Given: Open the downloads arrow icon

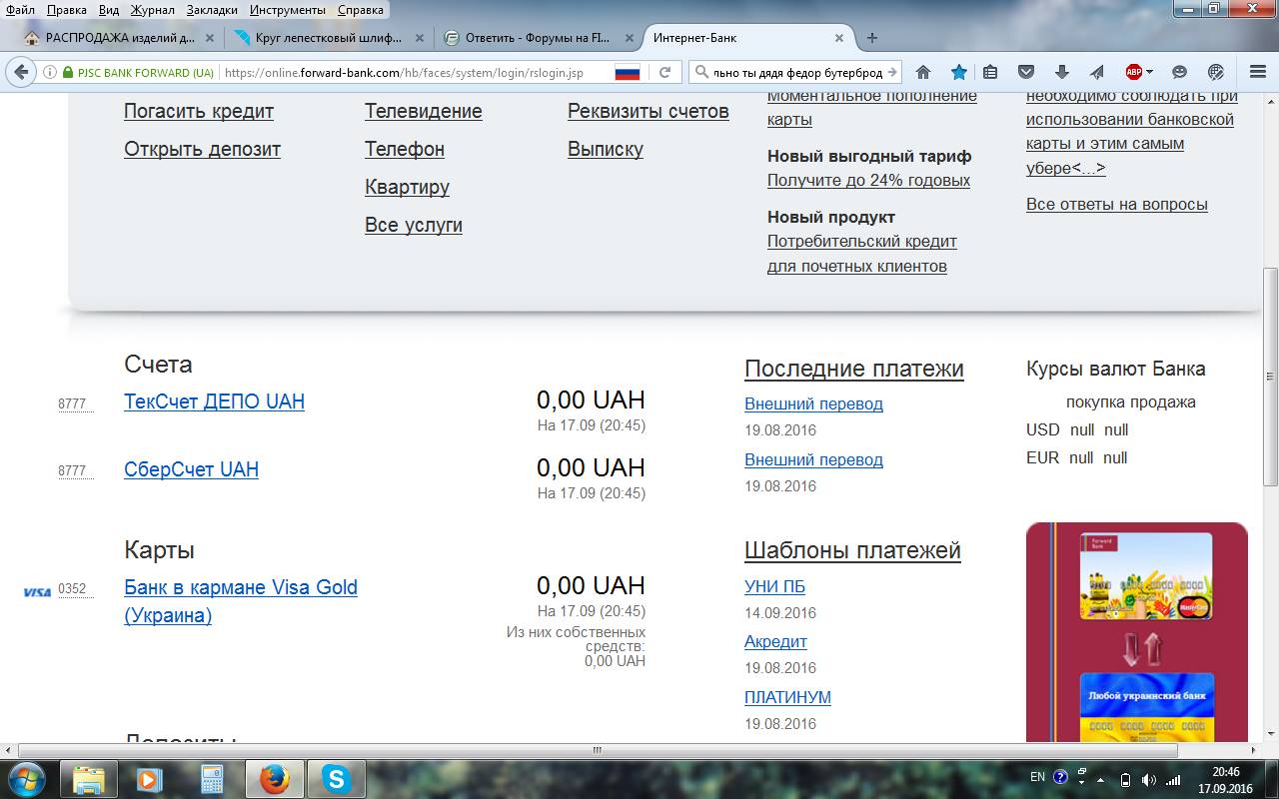Looking at the screenshot, I should click(x=1061, y=72).
